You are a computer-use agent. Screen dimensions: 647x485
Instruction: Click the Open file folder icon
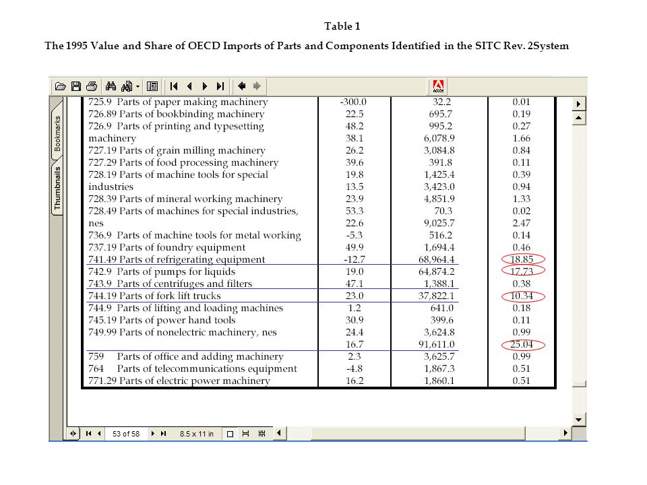61,86
